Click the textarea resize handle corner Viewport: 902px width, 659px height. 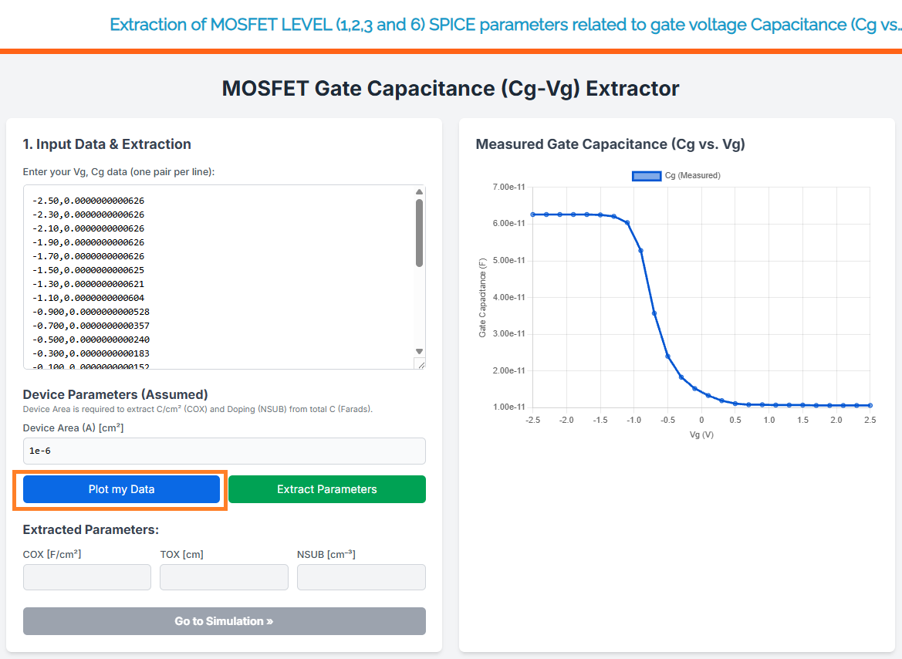(x=420, y=363)
